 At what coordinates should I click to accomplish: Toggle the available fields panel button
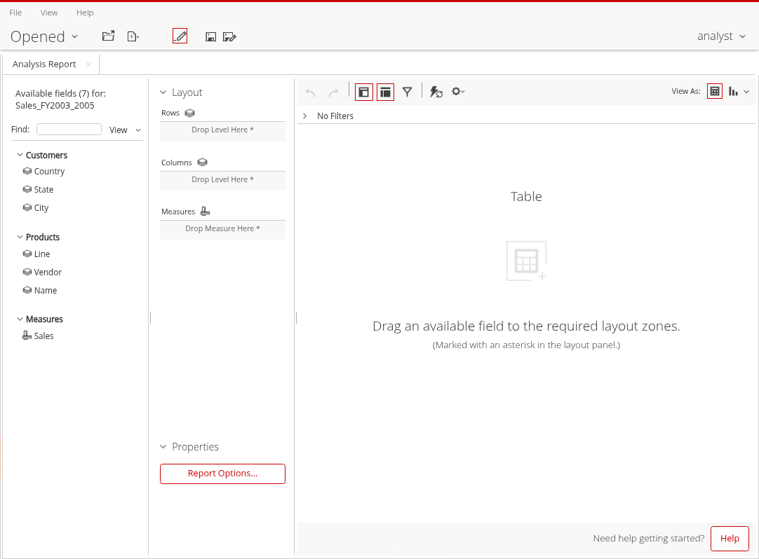click(x=363, y=92)
